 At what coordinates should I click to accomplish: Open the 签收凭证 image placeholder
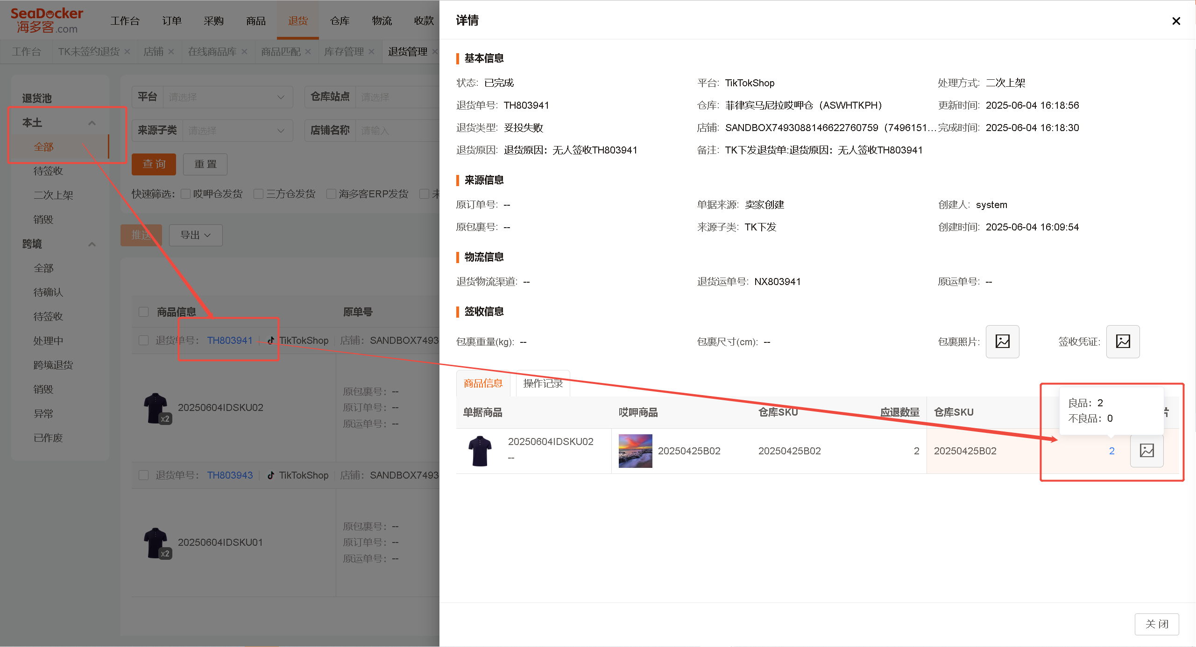coord(1123,341)
